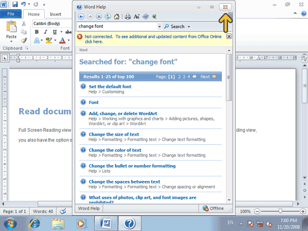Collapse the ribbon with the caret icon
The image size is (308, 231).
click(x=295, y=13)
